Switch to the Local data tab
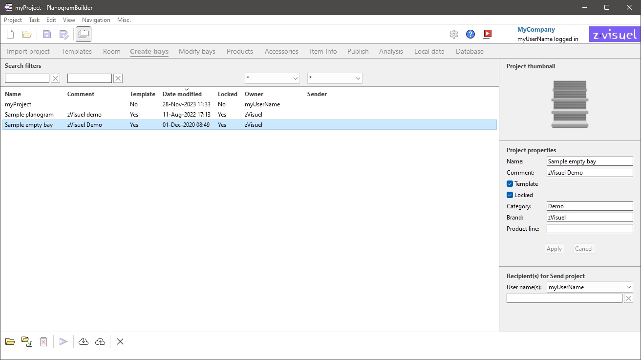 pyautogui.click(x=429, y=51)
